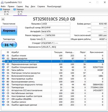108x112 pixels.
Task: Click the serial number 9RY2YPYF field
Action: pyautogui.click(x=56, y=28)
